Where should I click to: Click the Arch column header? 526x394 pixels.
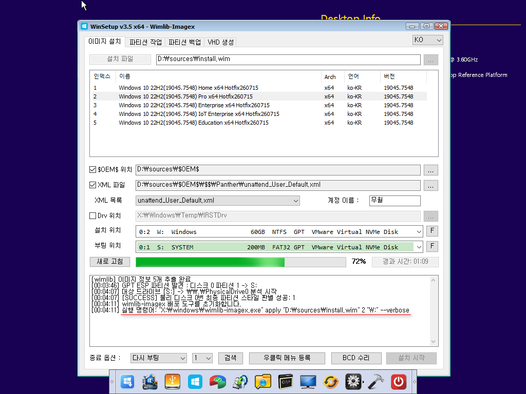click(333, 77)
